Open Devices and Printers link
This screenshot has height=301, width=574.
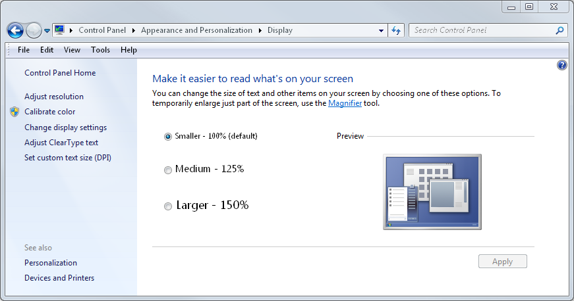click(x=59, y=278)
